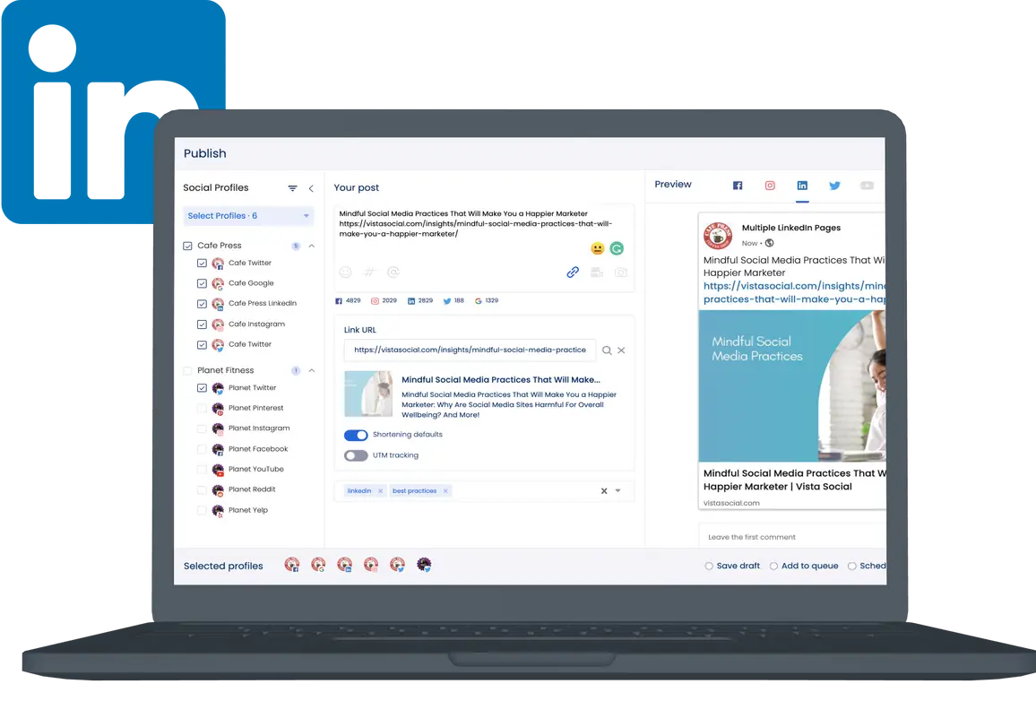This screenshot has height=701, width=1036.
Task: Select the Add to queue option
Action: click(x=773, y=567)
